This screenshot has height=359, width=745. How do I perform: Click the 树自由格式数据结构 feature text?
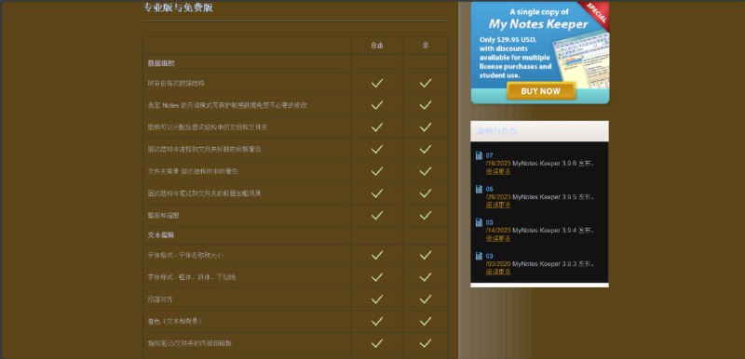point(176,84)
